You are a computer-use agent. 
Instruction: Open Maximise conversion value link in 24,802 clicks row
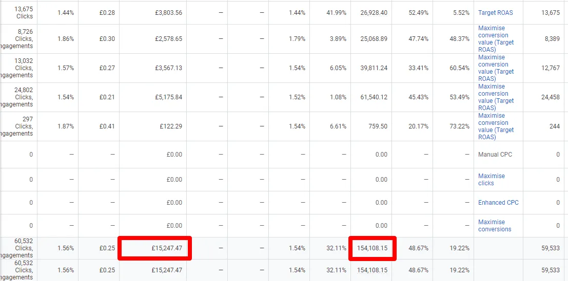point(496,98)
